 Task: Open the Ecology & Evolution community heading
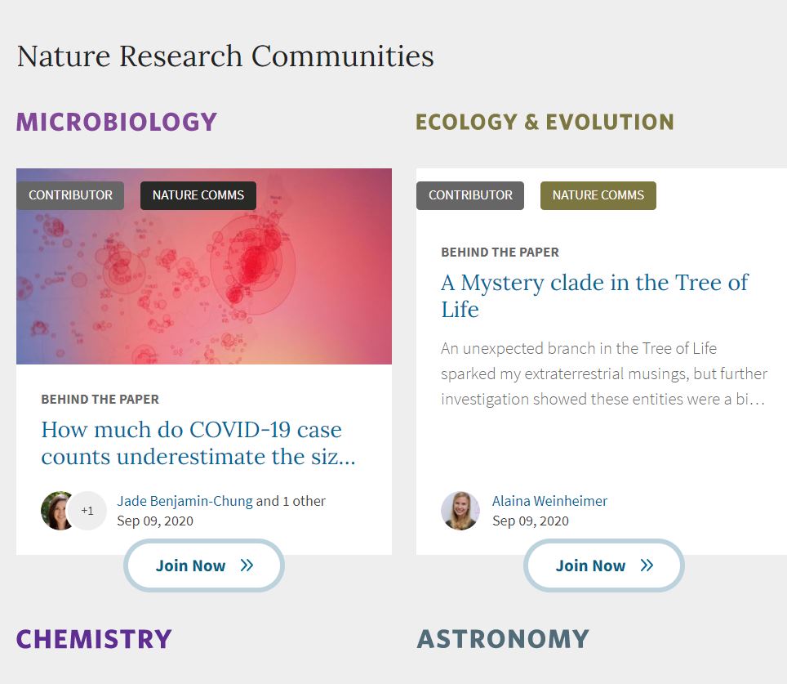[x=545, y=122]
